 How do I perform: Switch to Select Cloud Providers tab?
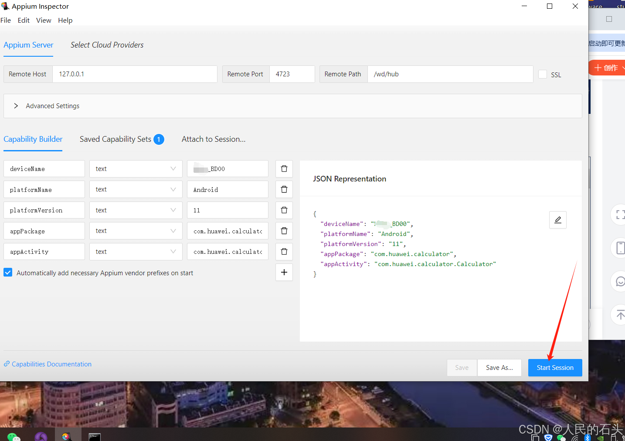[107, 45]
